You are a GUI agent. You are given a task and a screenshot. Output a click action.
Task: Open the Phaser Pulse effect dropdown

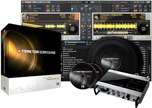(39, 8)
